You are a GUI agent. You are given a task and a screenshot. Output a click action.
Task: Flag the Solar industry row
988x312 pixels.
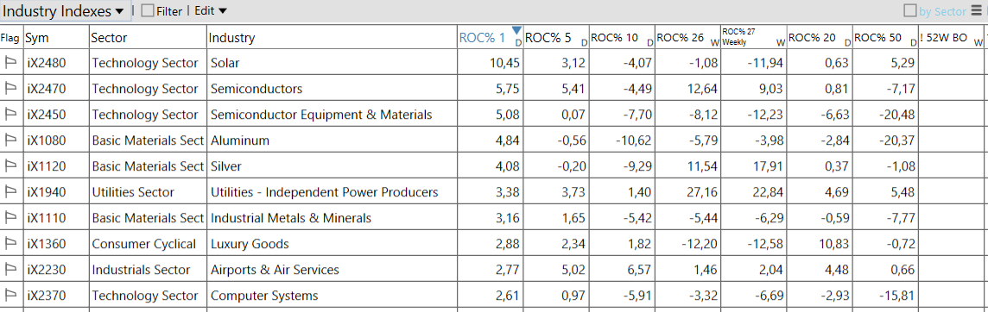[x=10, y=62]
